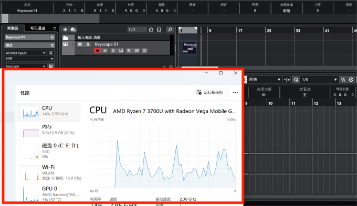The image size is (357, 206).
Task: Open the 网格 snap type dropdown
Action: (x=264, y=80)
